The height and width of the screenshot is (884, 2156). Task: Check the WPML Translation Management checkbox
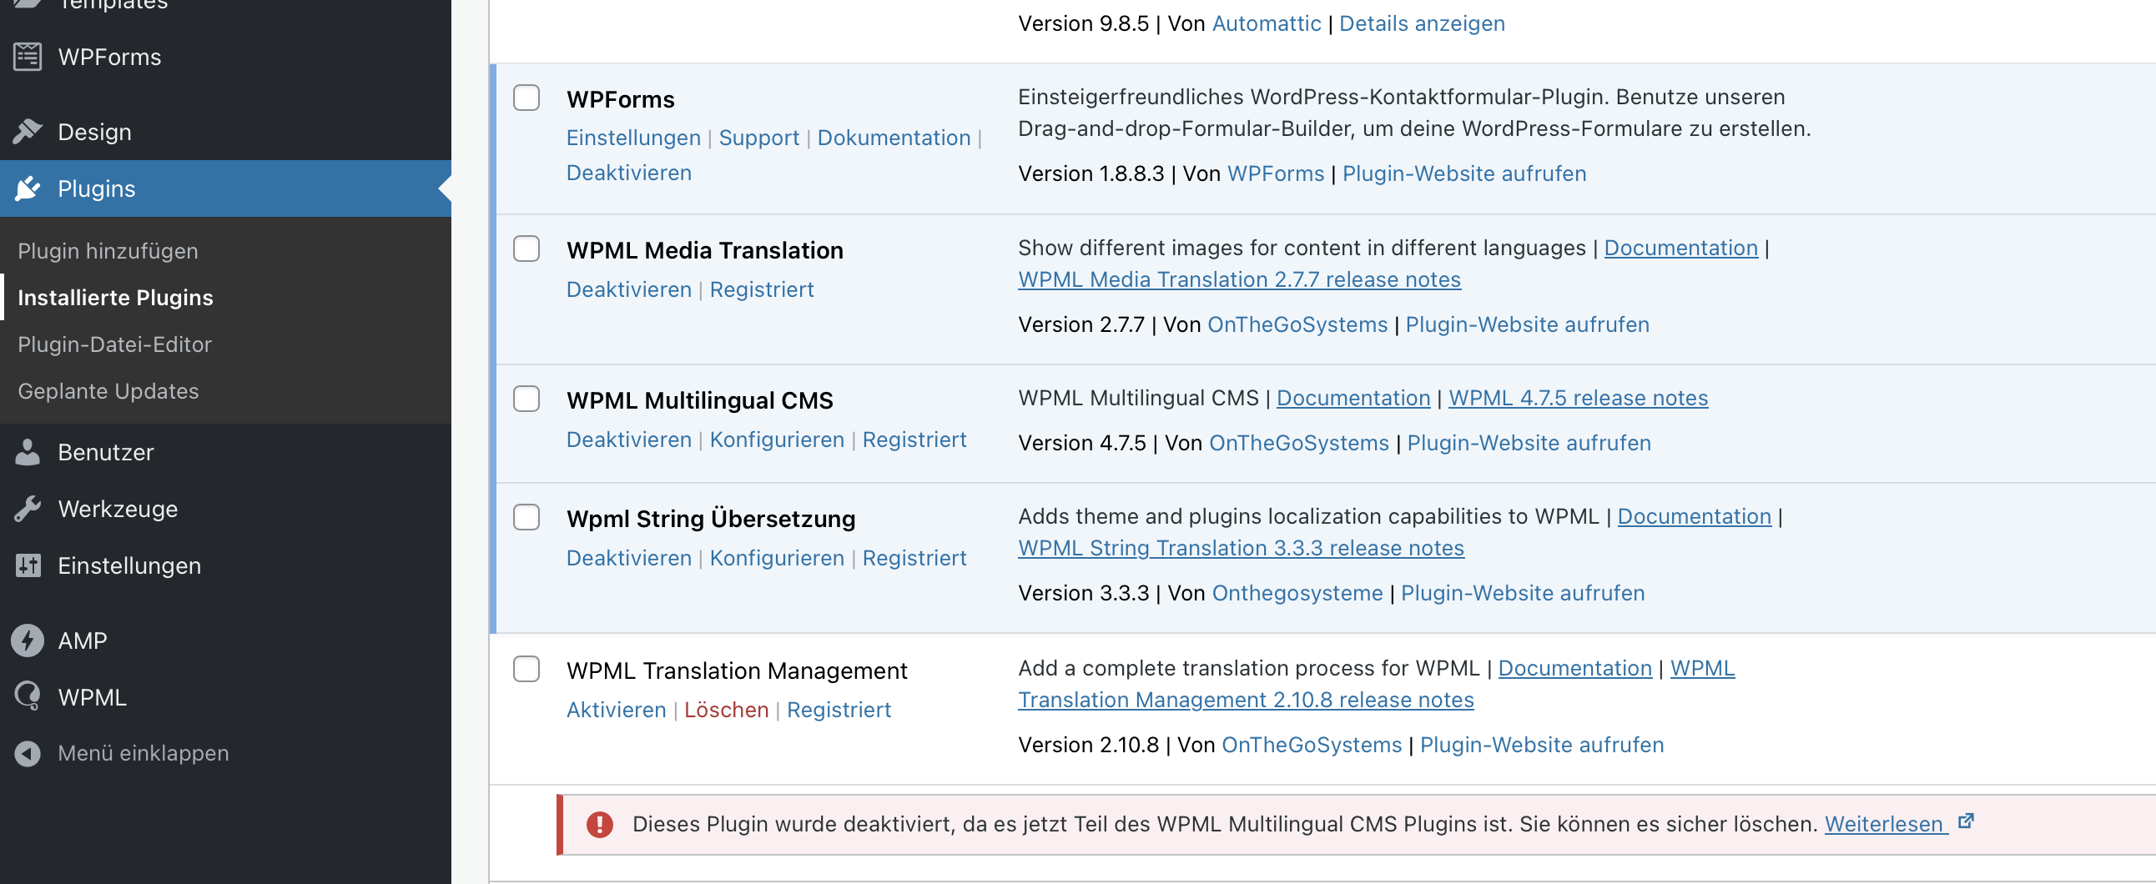pyautogui.click(x=526, y=669)
